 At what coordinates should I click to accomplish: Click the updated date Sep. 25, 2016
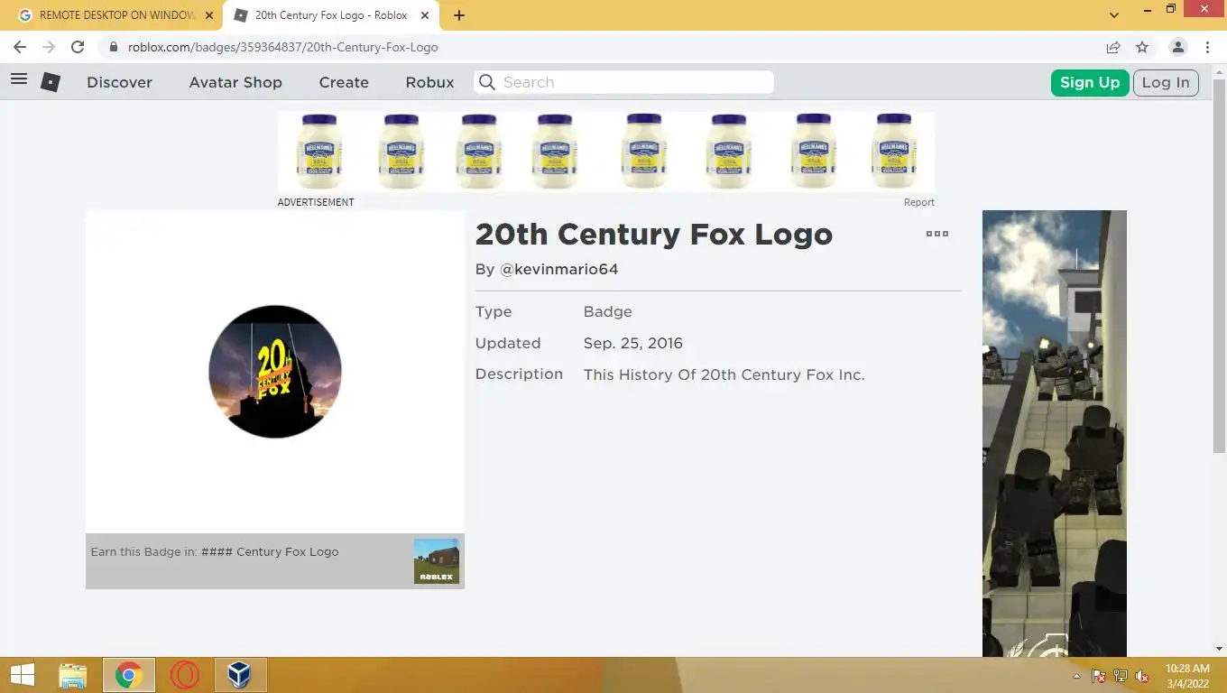coord(632,343)
